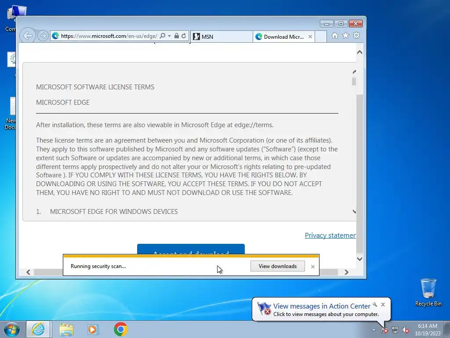Close the Download Microsoft Edge tab
This screenshot has width=450, height=338.
coord(310,37)
